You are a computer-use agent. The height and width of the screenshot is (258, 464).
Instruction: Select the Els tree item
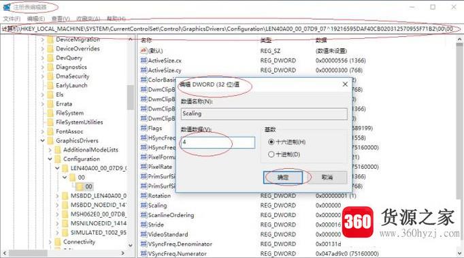point(59,95)
